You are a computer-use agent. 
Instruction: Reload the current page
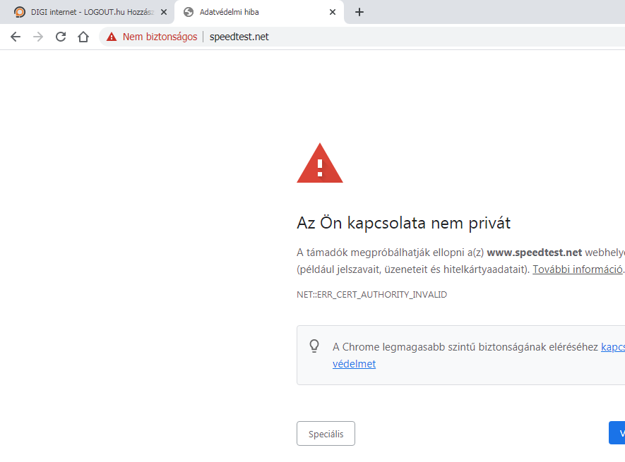pos(61,37)
